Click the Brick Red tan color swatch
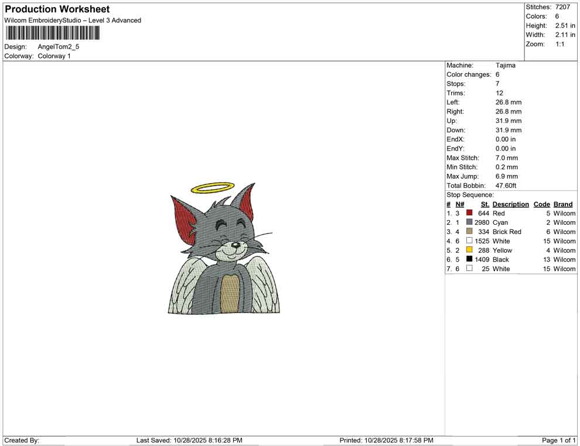The image size is (580, 446). tap(469, 231)
